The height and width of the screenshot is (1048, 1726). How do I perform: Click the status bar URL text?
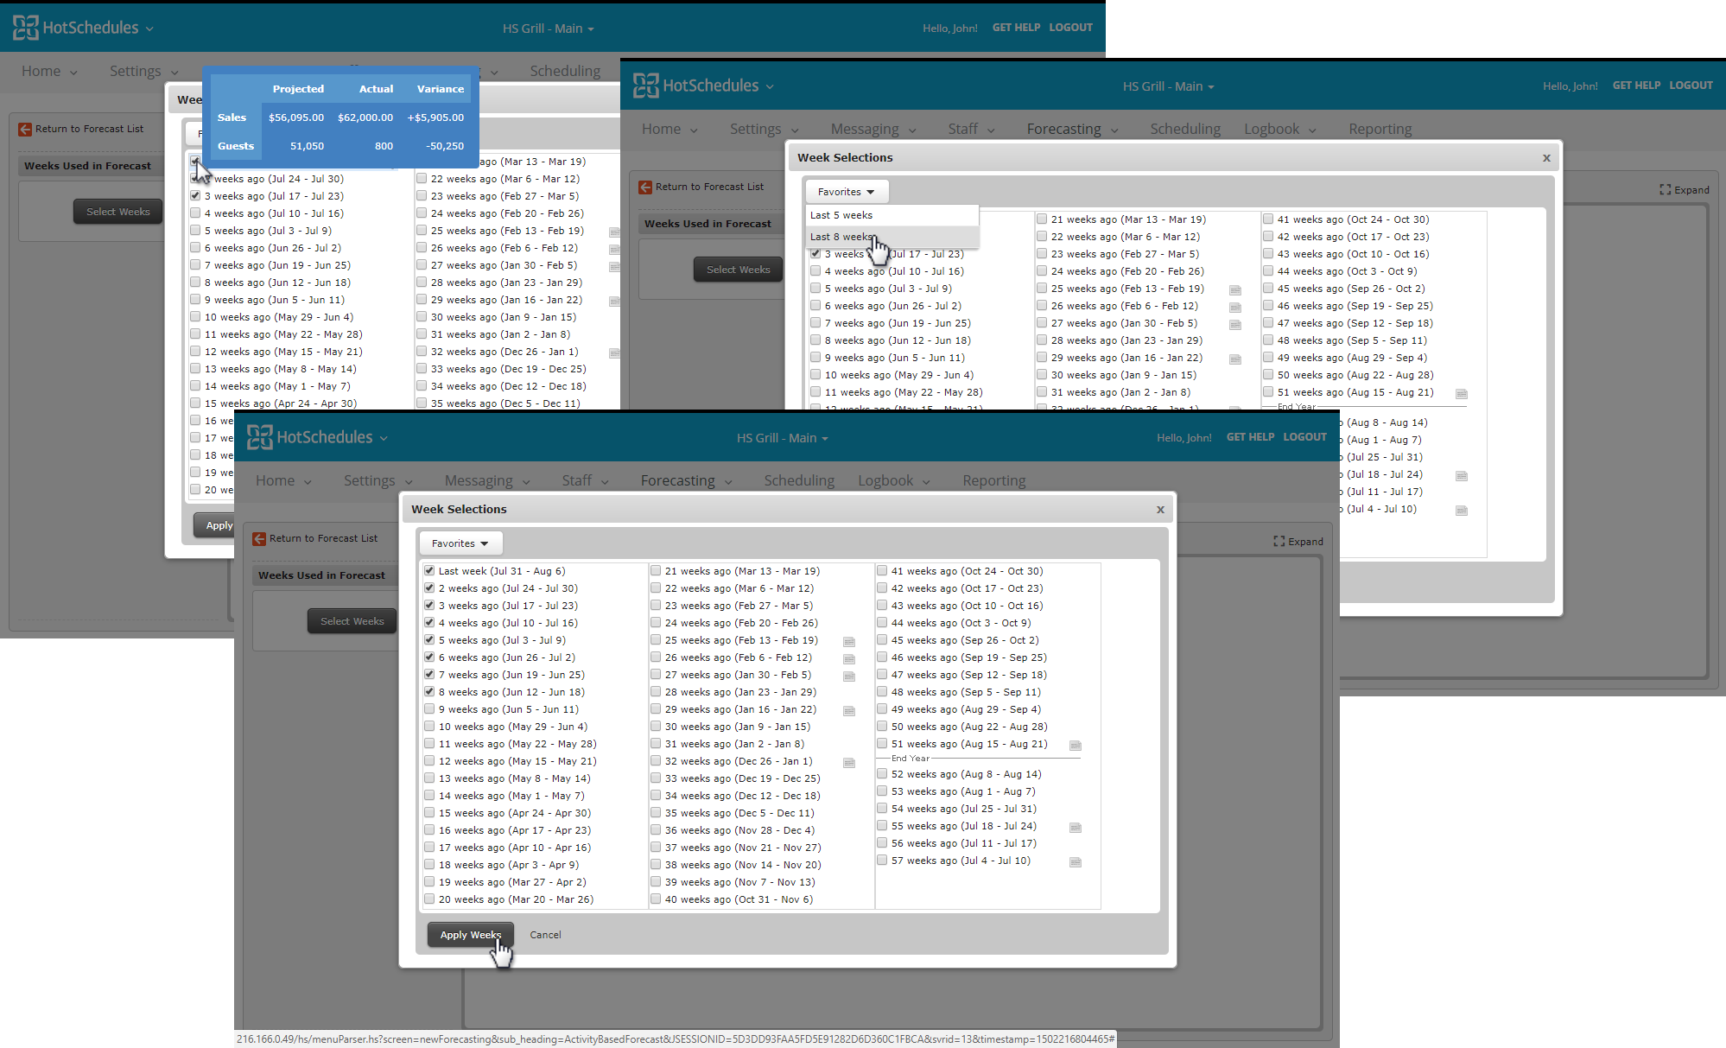(x=676, y=1039)
